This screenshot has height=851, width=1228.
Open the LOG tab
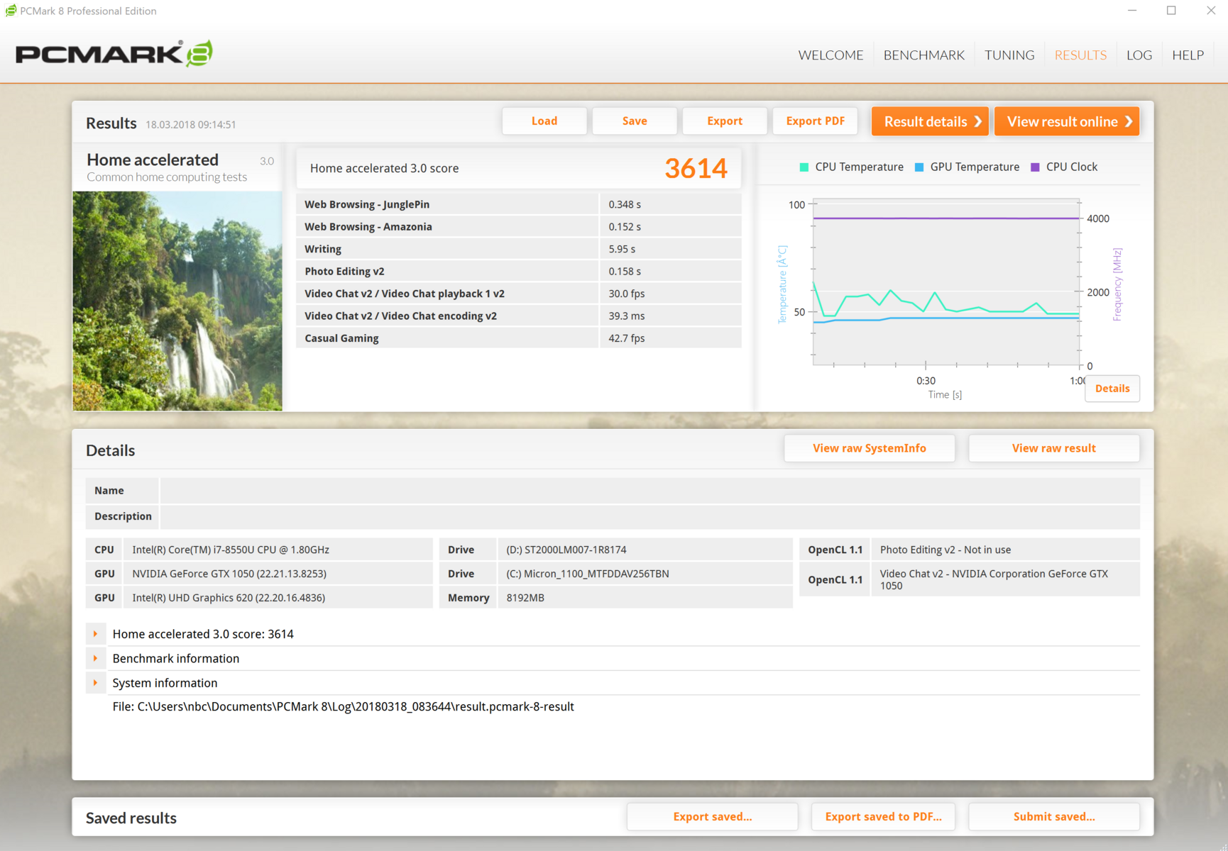point(1139,55)
